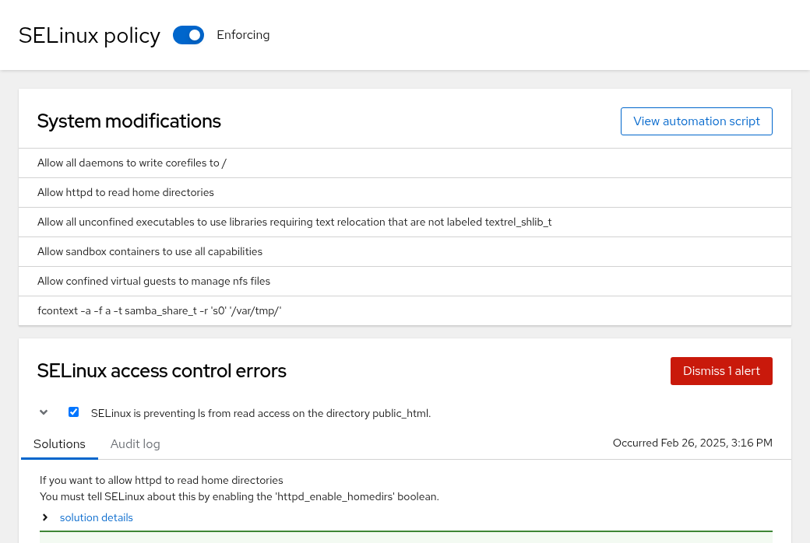Expand solution details arrow
This screenshot has height=543, width=810.
(45, 517)
